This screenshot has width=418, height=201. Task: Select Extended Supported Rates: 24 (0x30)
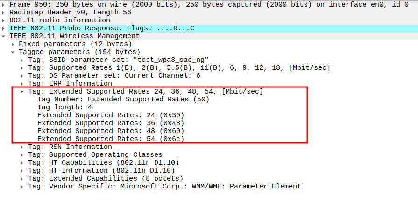(x=111, y=115)
